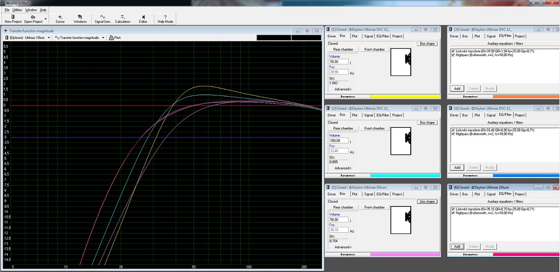Click the Volume field in project [5]
Viewport: 560px width, 272px height.
click(x=339, y=220)
